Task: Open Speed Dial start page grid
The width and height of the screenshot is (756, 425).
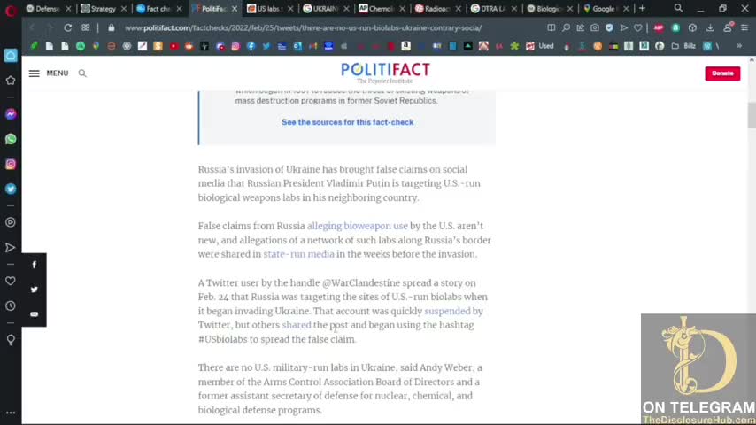Action: pos(85,28)
